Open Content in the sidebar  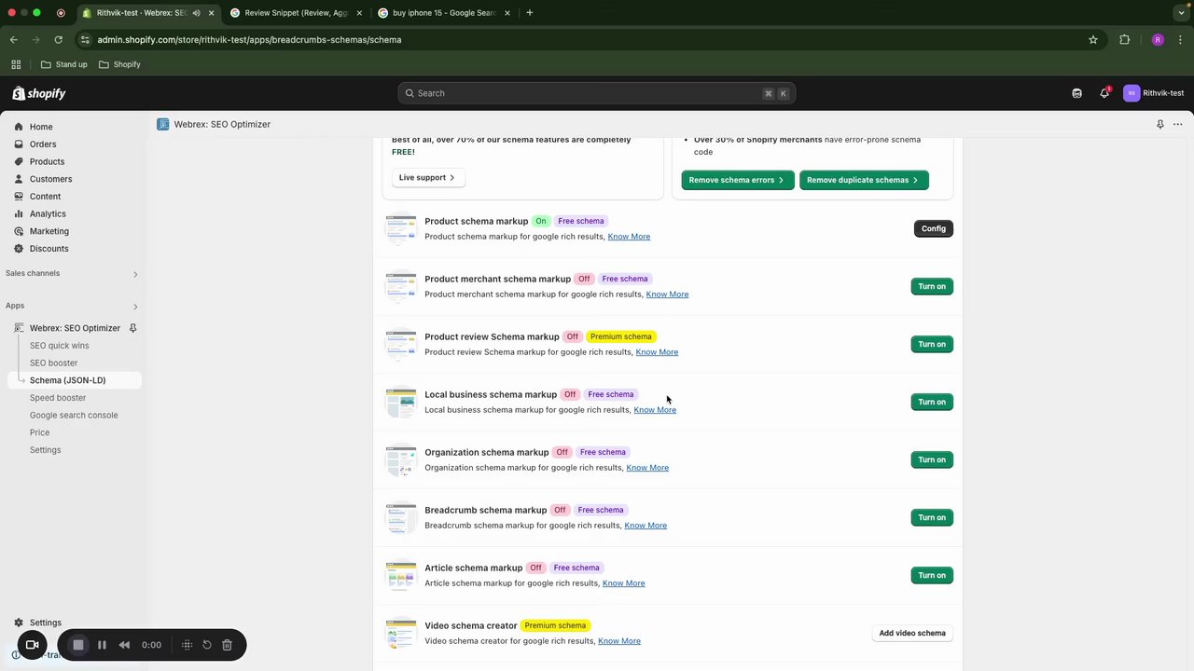pyautogui.click(x=45, y=197)
